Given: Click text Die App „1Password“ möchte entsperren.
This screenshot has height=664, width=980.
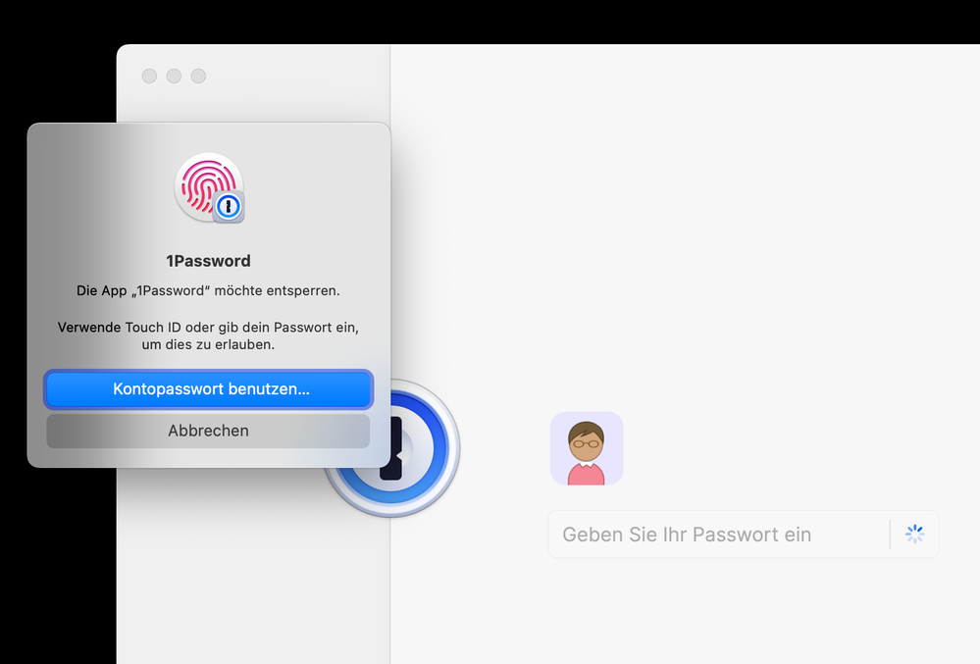Looking at the screenshot, I should (x=208, y=290).
